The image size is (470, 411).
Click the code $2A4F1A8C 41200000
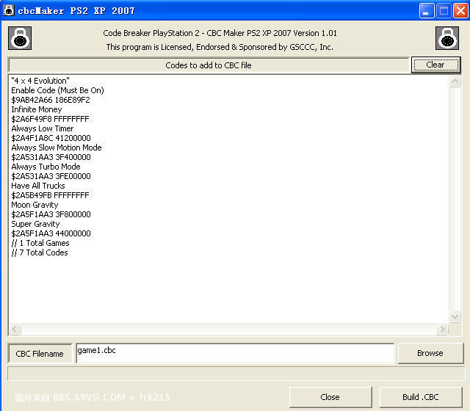51,138
